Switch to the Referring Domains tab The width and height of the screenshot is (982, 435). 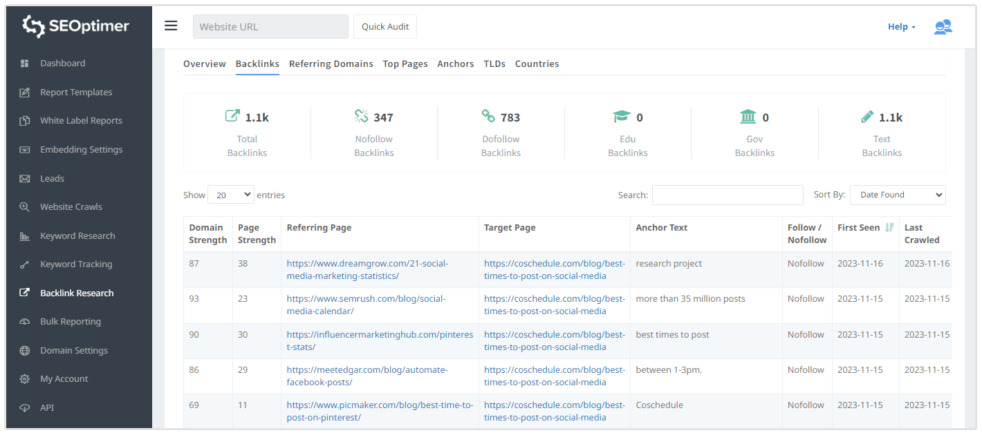point(331,64)
